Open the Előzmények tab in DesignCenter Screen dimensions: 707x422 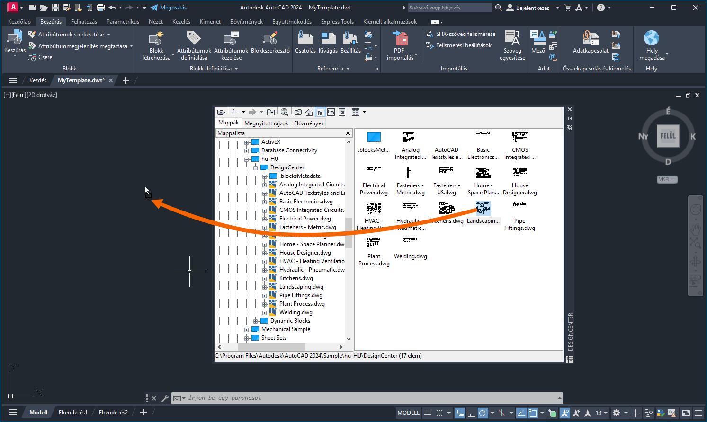coord(309,123)
